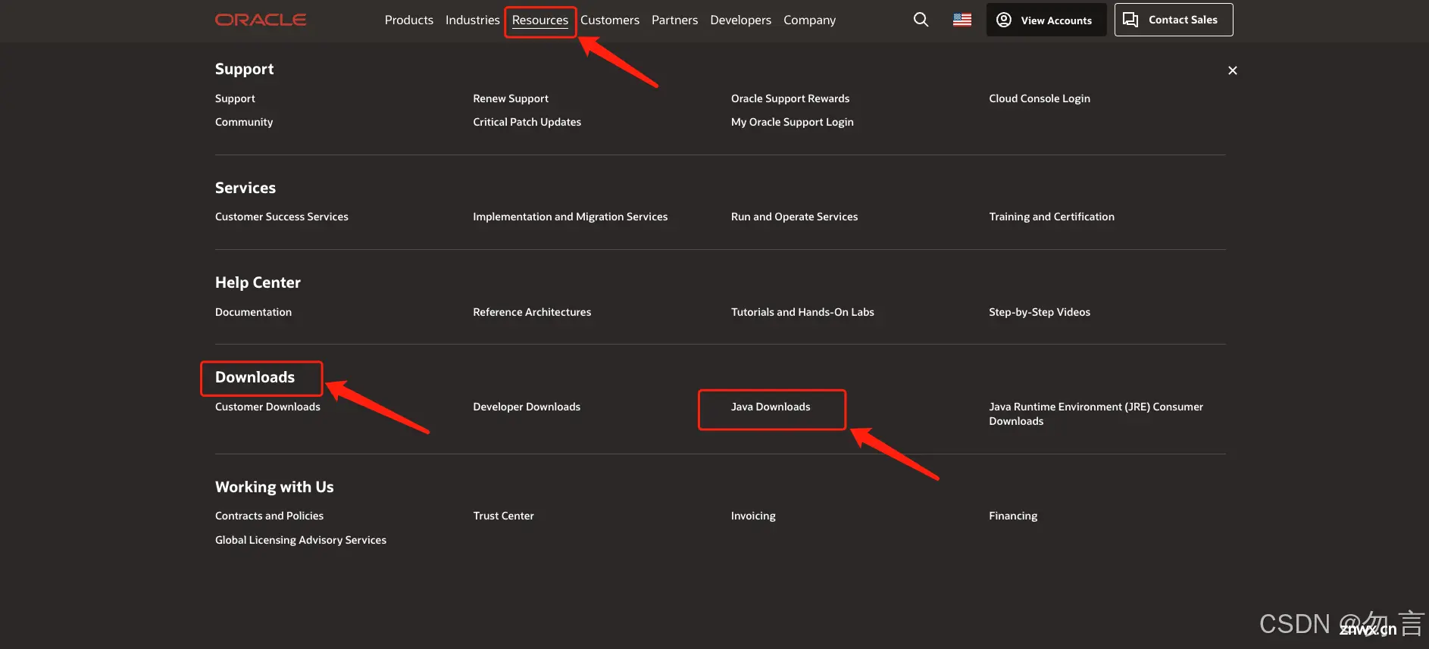The width and height of the screenshot is (1429, 649).
Task: Click the Oracle logo
Action: tap(261, 20)
